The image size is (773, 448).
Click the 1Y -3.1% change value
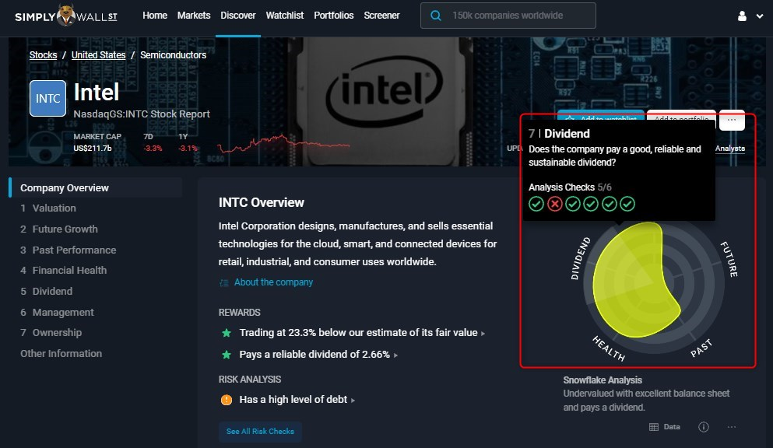pos(188,149)
